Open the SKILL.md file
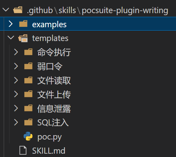Screen dimensions: 176x157 pyautogui.click(x=49, y=151)
